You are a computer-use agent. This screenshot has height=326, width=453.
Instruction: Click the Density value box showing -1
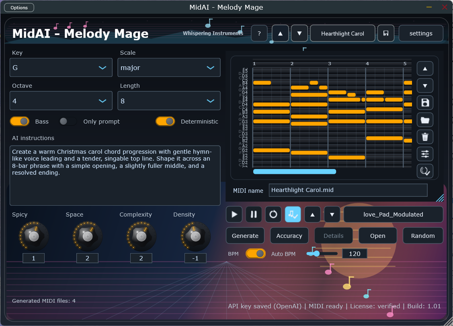click(x=195, y=258)
